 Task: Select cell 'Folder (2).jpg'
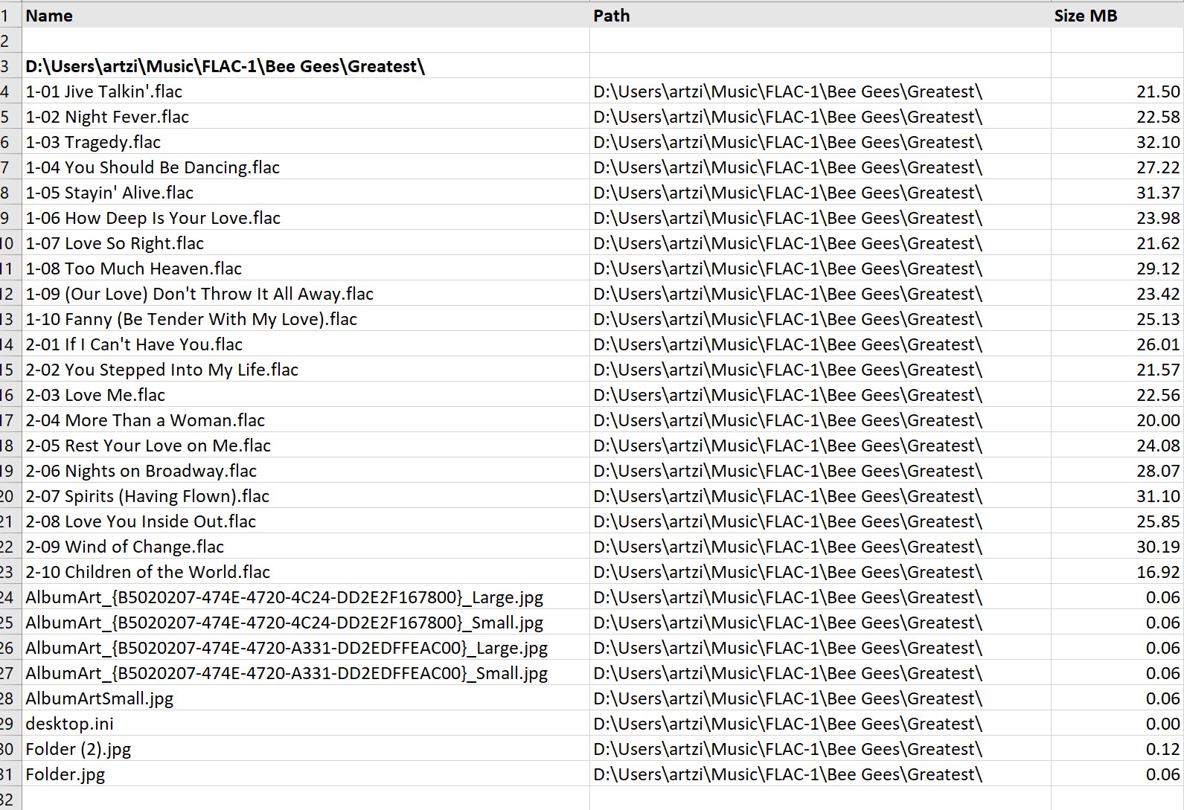point(306,749)
